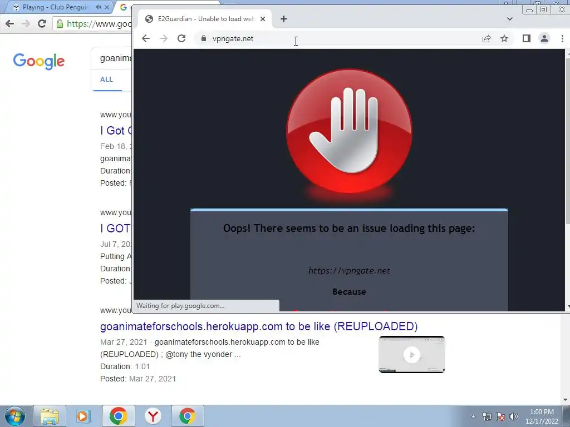The image size is (570, 427).
Task: Click 'Posted: Mar 27, 2021' text
Action: coord(138,379)
